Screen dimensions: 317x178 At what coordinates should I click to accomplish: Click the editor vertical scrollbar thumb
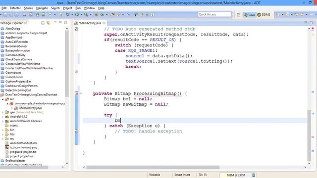[309, 135]
